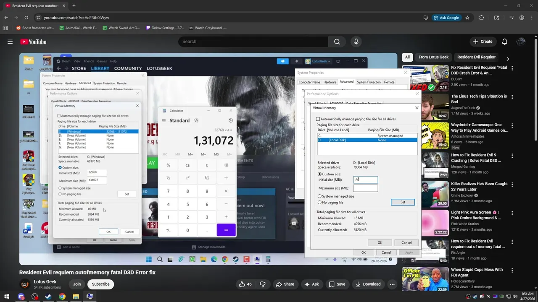
Task: View site information icon in address bar
Action: click(38, 18)
